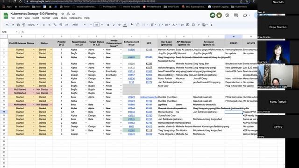
Task: Open the name box dropdown arrow
Action: coord(17,32)
